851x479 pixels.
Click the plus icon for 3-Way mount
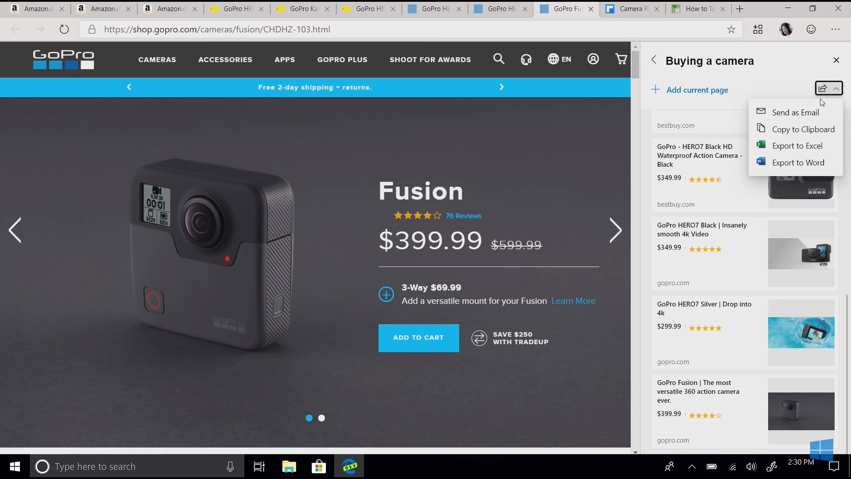(386, 294)
